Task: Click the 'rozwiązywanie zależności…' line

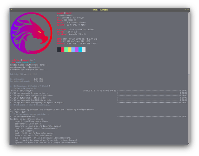Action: click(x=25, y=67)
